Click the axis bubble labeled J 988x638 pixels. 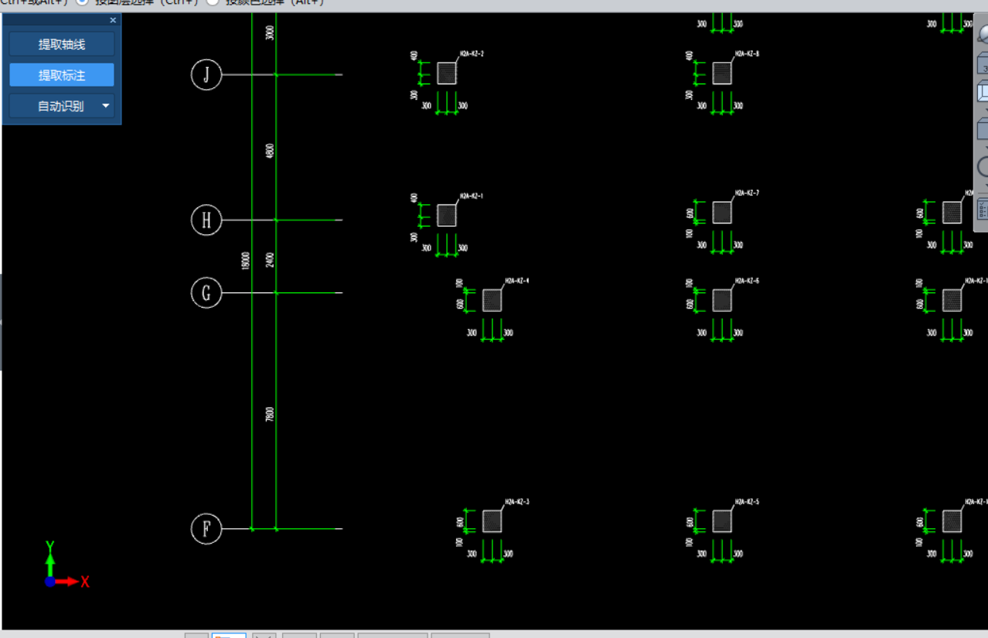(x=206, y=75)
